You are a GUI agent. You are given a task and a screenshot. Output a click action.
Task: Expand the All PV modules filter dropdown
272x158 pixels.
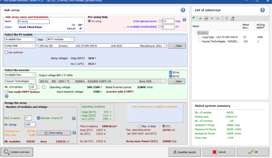coord(60,39)
